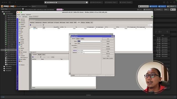Click Disable in New Interface dialog
This screenshot has width=177, height=99.
coord(108,46)
